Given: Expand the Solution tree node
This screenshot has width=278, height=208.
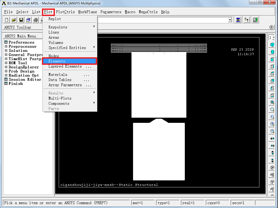Looking at the screenshot, I should pyautogui.click(x=6, y=51).
